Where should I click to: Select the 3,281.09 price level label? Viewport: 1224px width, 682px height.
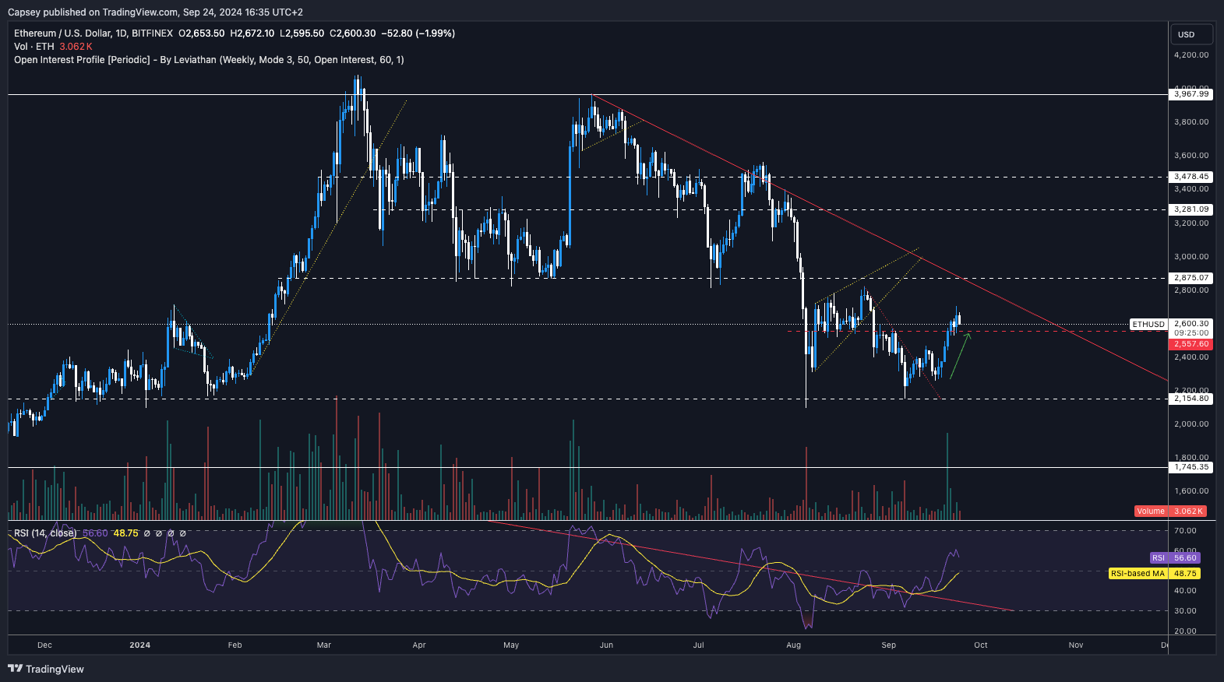(1191, 209)
